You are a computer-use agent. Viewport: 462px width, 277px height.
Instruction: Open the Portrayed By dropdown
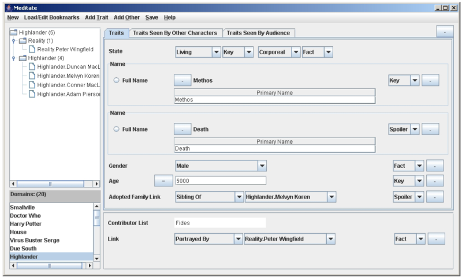[208, 239]
